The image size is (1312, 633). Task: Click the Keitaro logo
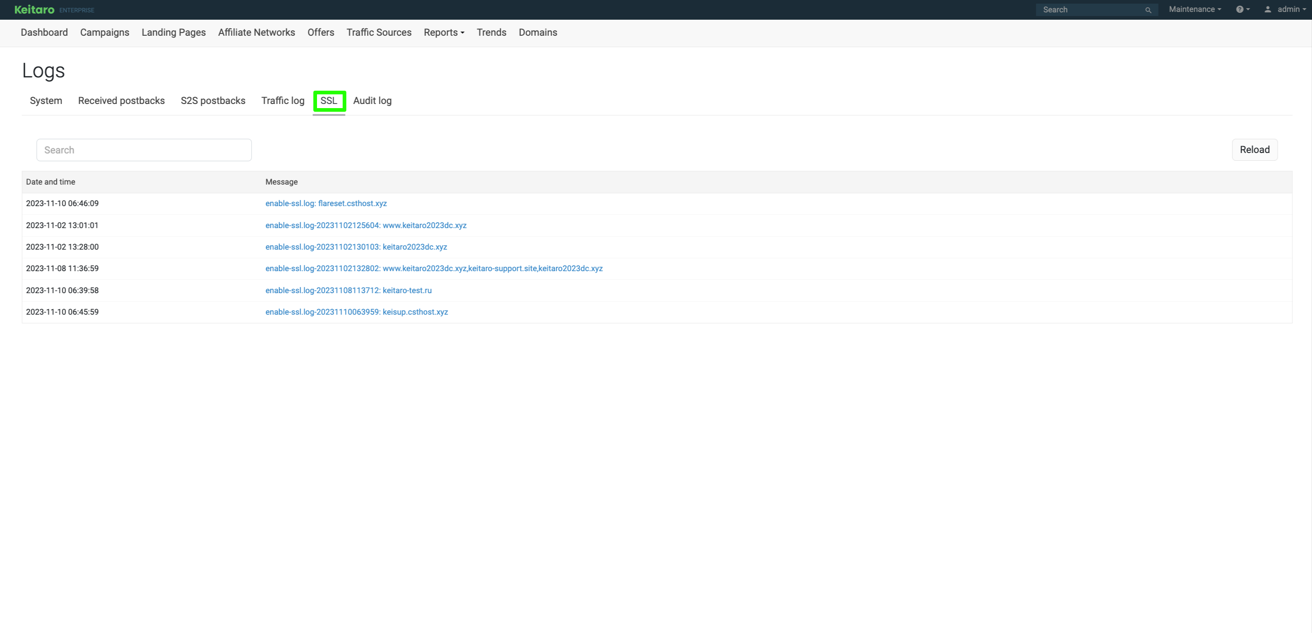(x=34, y=10)
